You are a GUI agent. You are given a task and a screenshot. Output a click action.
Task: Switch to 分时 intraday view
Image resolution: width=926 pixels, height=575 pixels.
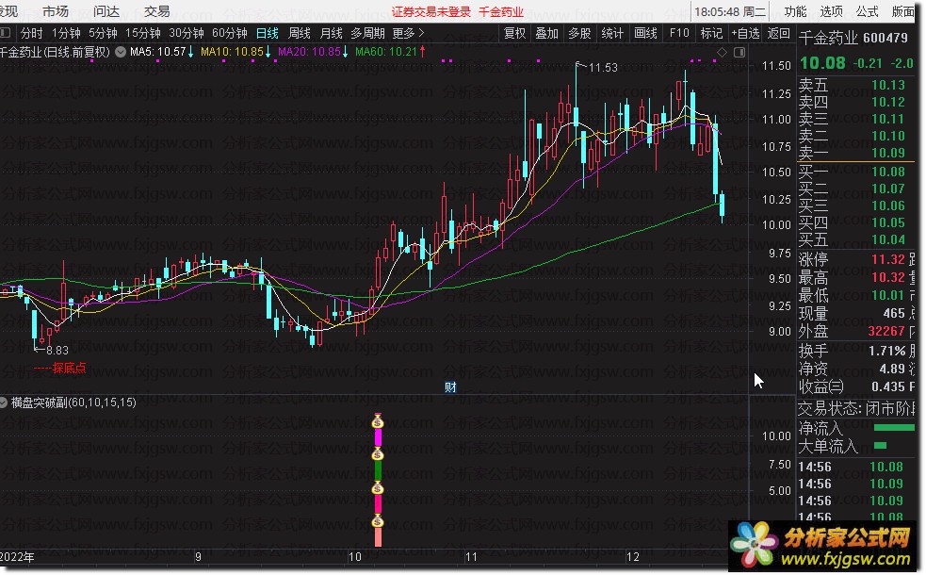31,33
